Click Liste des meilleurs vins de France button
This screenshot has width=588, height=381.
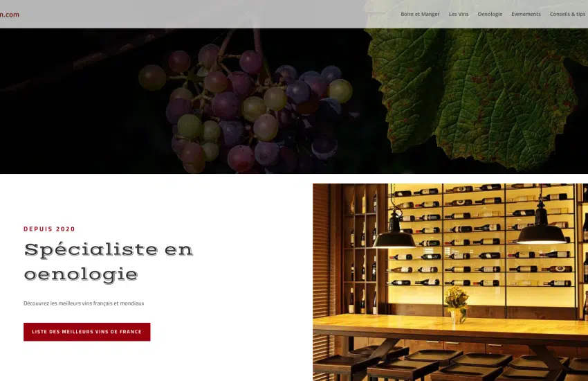(x=87, y=332)
